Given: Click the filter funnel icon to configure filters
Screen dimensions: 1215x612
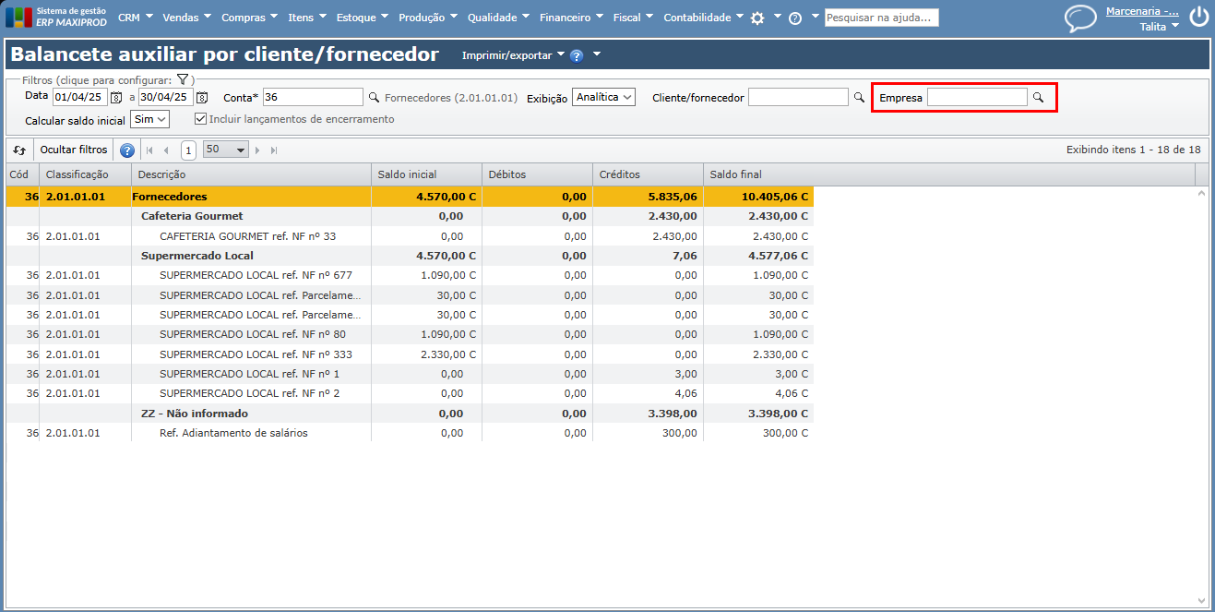Looking at the screenshot, I should [183, 80].
